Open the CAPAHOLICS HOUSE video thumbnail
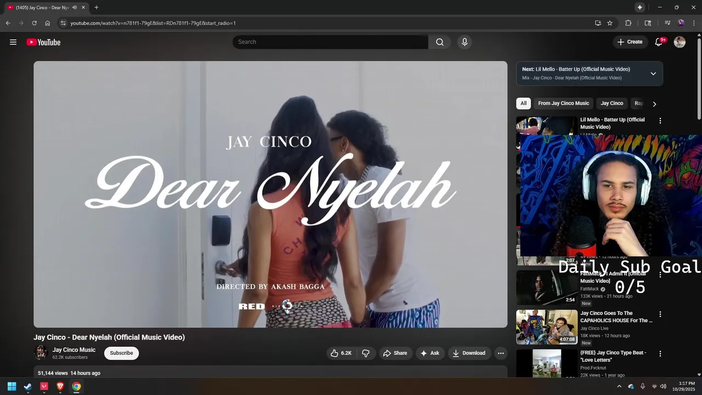The image size is (702, 395). coord(547,327)
